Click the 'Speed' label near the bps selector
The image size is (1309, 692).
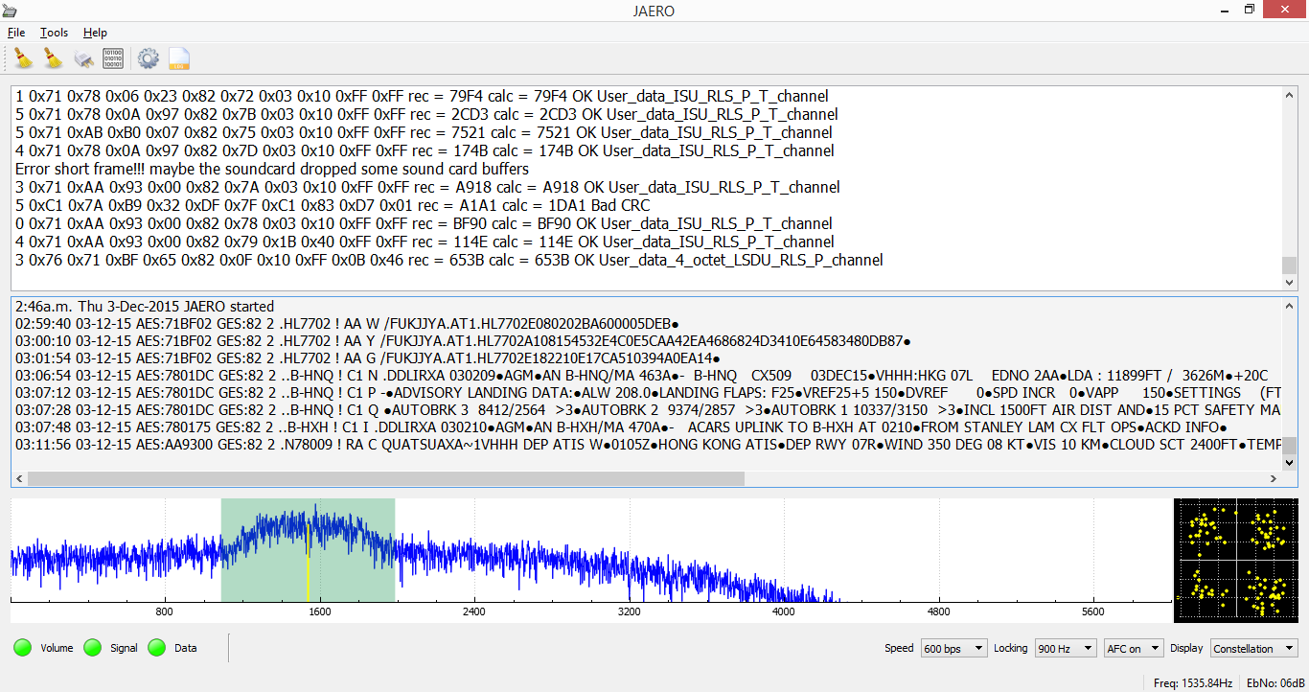coord(899,648)
